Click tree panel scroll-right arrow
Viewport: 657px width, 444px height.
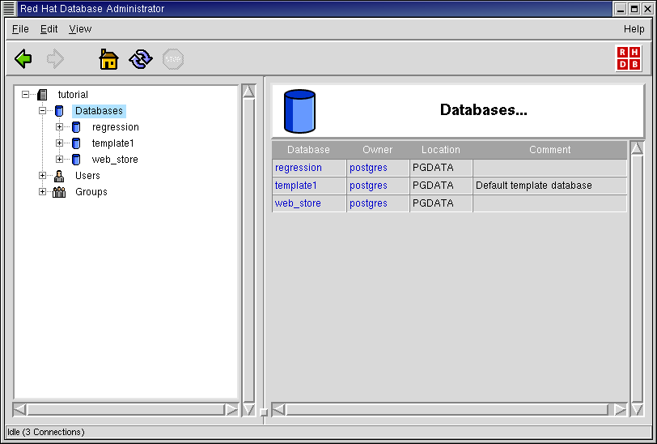point(231,409)
